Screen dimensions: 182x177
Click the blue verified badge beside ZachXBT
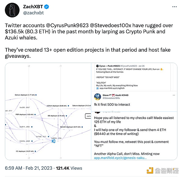point(47,7)
